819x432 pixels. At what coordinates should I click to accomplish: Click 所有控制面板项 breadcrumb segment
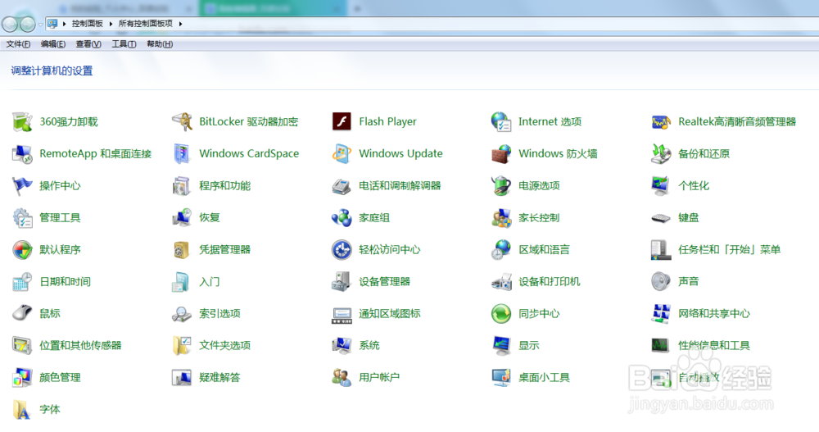146,24
